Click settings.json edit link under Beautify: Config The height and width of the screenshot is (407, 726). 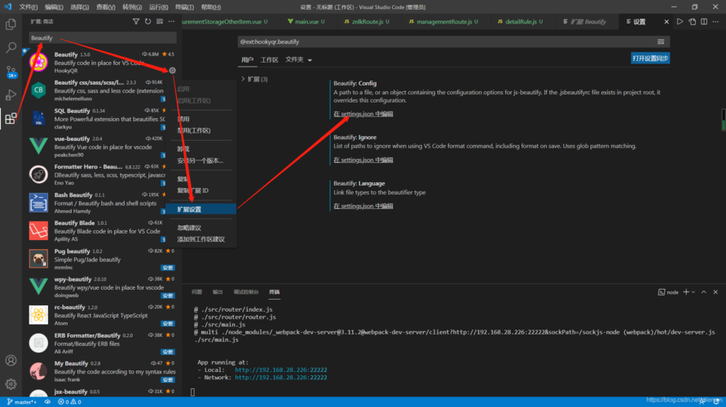363,114
